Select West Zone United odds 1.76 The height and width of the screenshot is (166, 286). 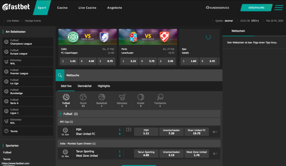197,154
